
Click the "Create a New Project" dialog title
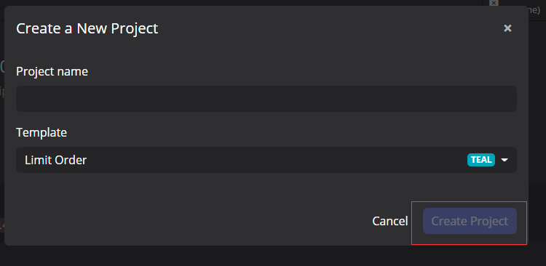pos(87,28)
